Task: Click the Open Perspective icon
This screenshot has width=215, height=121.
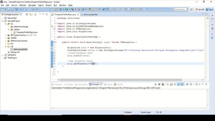Action: click(191, 9)
